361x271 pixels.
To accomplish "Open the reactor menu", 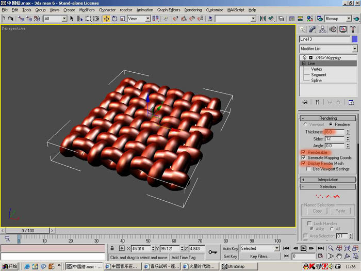I will [126, 10].
